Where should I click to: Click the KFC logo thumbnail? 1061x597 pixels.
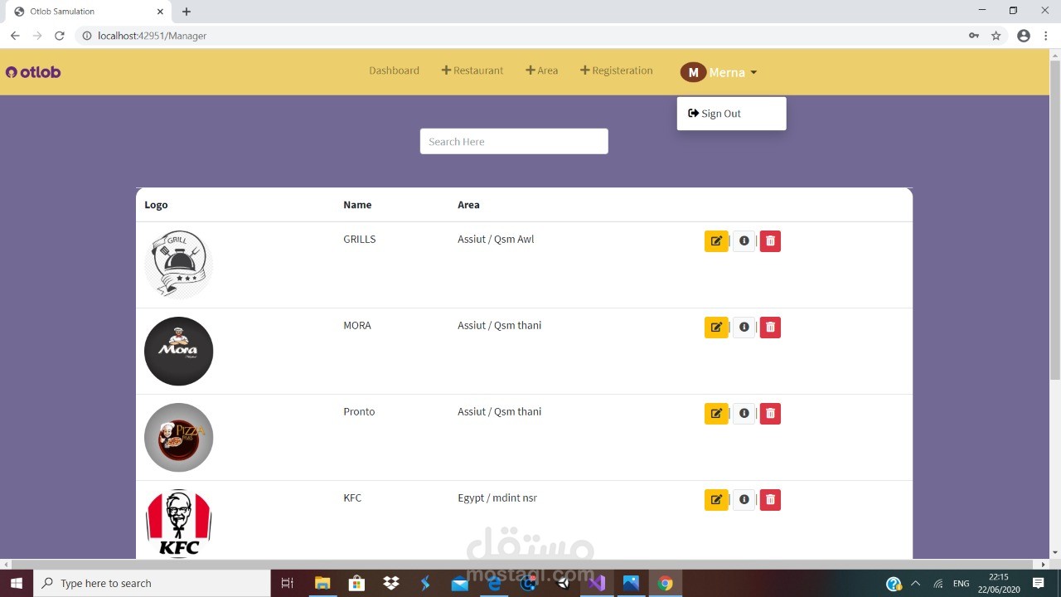[178, 523]
